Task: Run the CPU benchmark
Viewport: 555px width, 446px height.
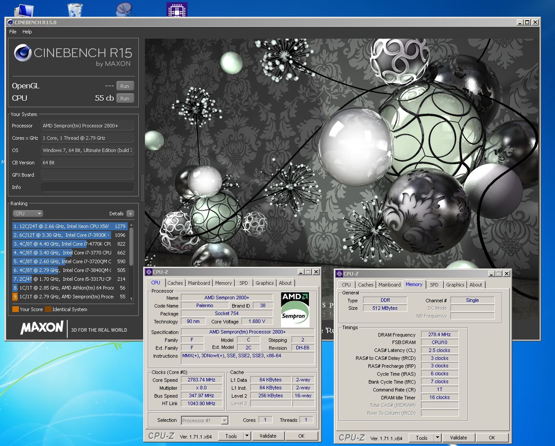Action: pos(125,98)
